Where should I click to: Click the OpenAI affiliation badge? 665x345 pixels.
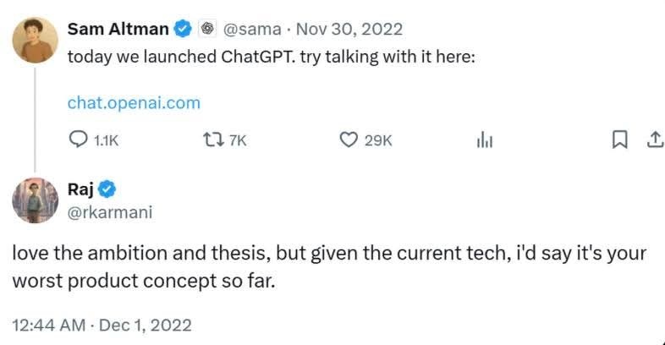tap(207, 30)
